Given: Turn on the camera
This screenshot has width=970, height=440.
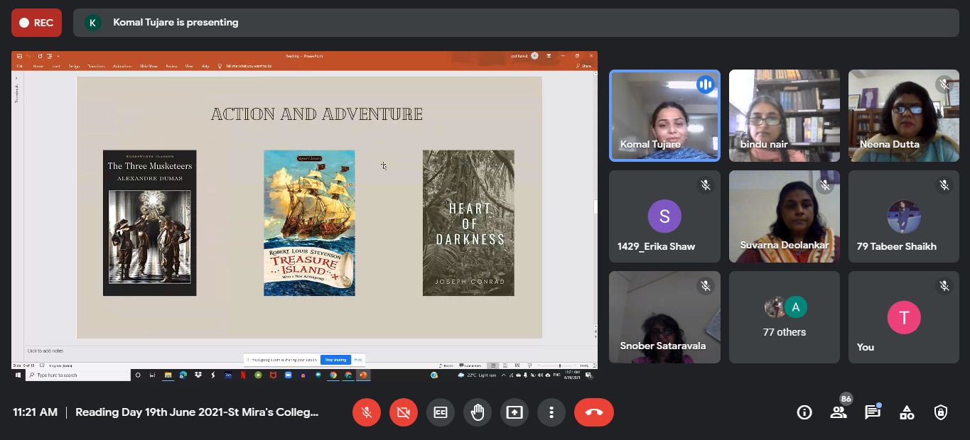Looking at the screenshot, I should [404, 412].
